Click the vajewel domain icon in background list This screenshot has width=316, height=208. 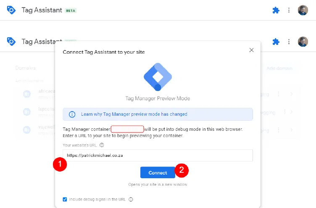click(27, 130)
